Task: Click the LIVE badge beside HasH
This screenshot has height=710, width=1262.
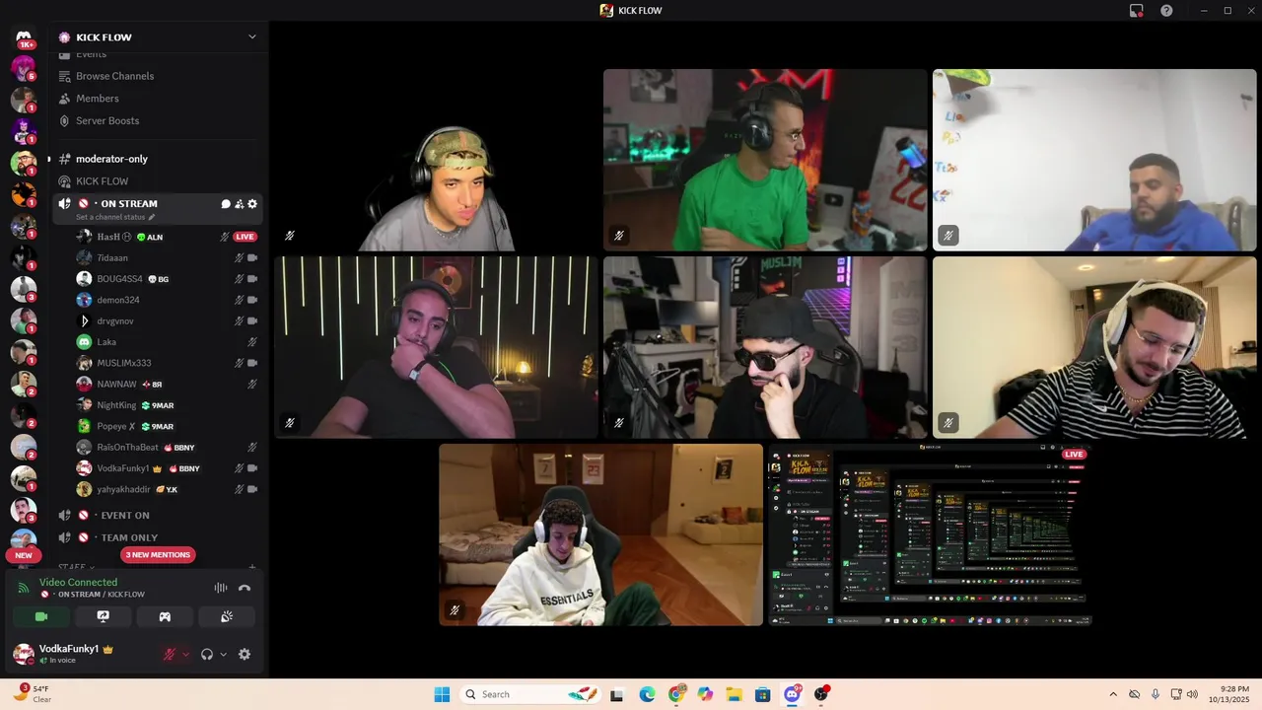Action: click(245, 237)
